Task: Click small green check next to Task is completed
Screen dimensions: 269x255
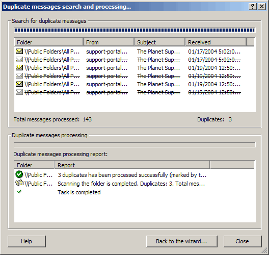Action: point(19,192)
